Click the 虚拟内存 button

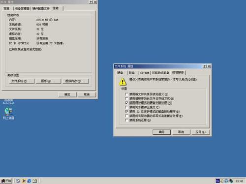click(75, 81)
